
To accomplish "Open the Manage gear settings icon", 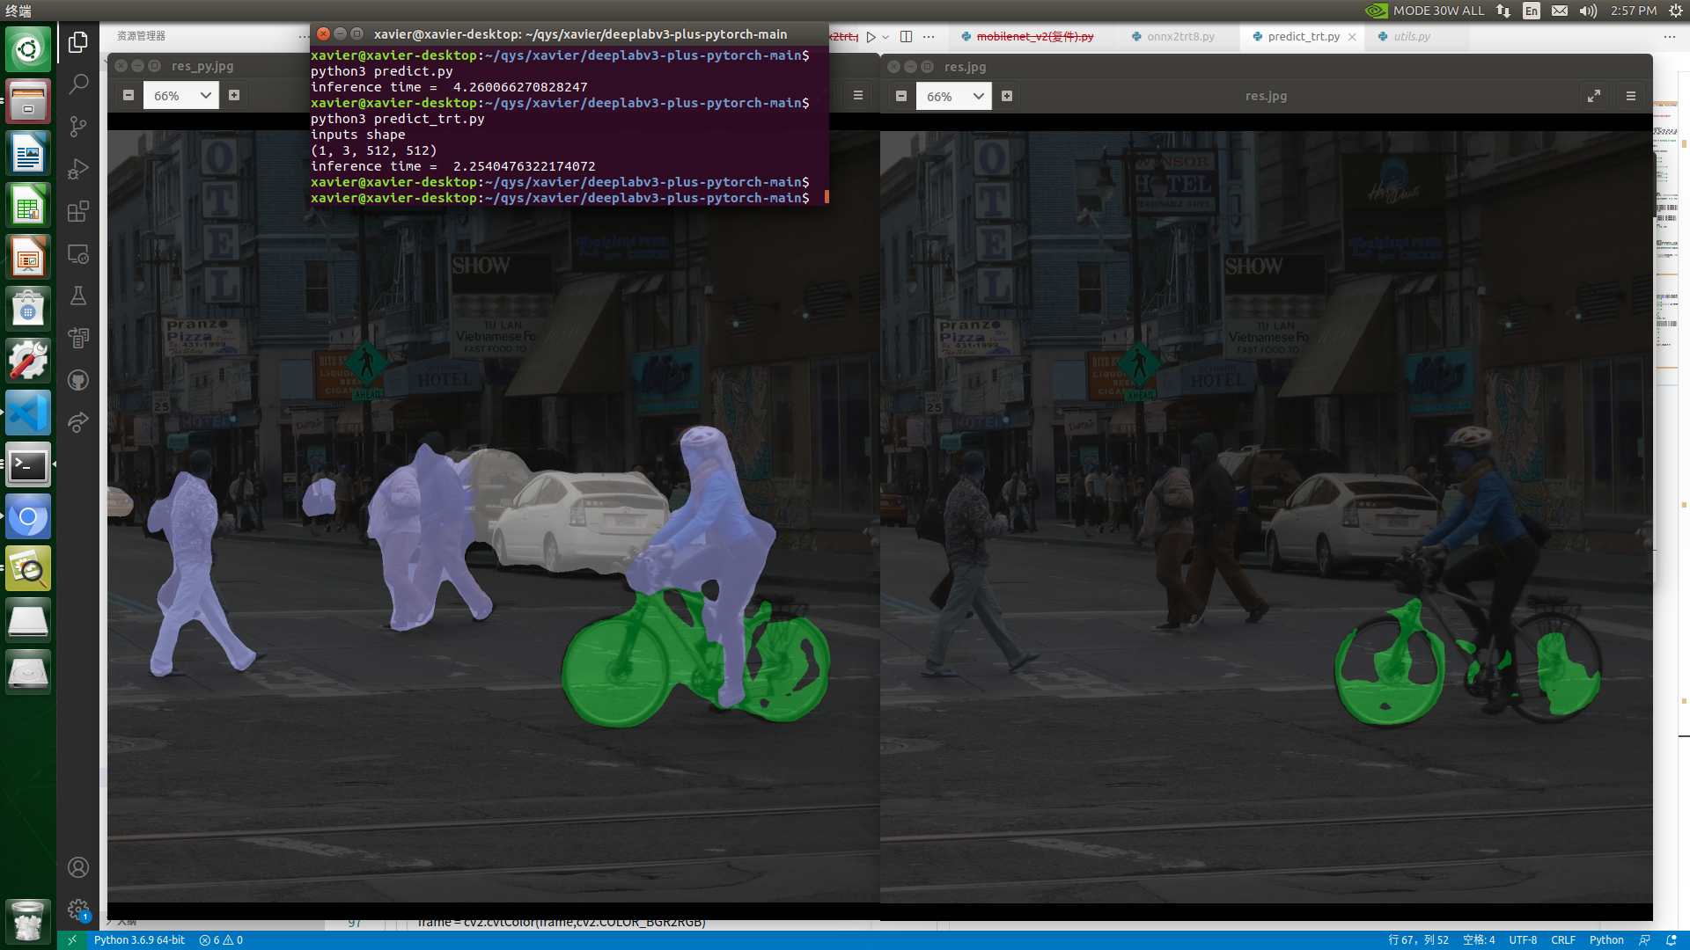I will click(78, 910).
